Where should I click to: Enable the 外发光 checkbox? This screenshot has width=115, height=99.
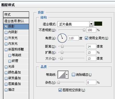(x=6, y=38)
